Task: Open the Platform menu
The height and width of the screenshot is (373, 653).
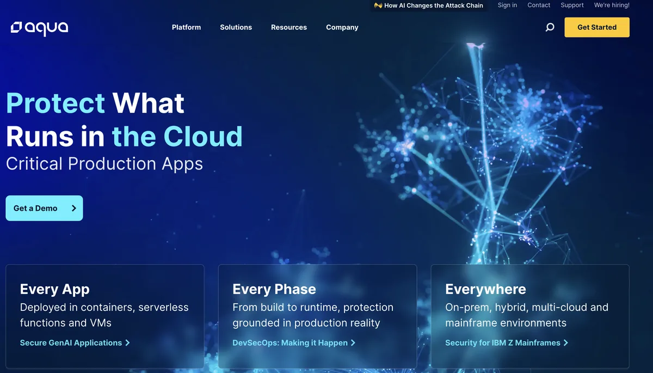Action: click(186, 27)
